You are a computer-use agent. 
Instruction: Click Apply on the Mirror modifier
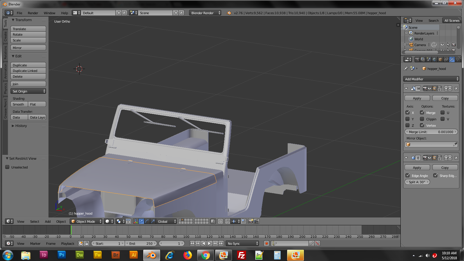(x=417, y=99)
